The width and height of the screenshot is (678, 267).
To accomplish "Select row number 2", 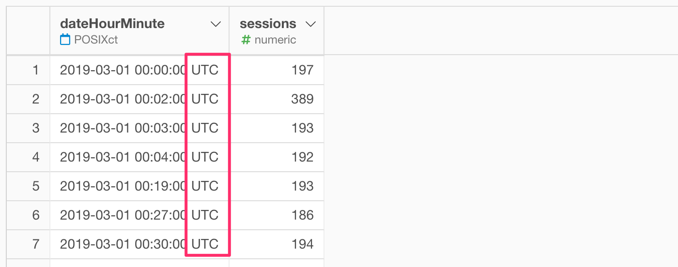I will click(28, 99).
